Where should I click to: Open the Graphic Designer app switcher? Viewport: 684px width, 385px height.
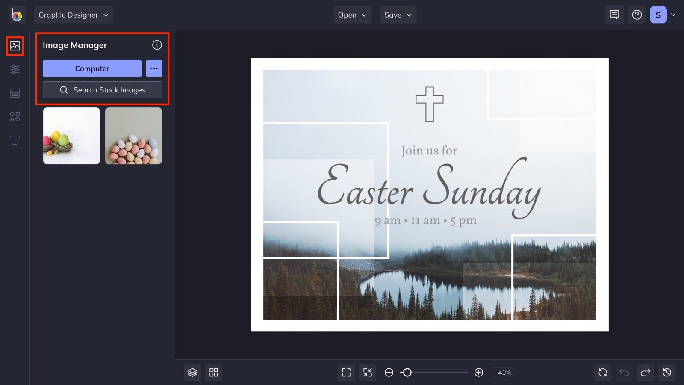tap(74, 15)
